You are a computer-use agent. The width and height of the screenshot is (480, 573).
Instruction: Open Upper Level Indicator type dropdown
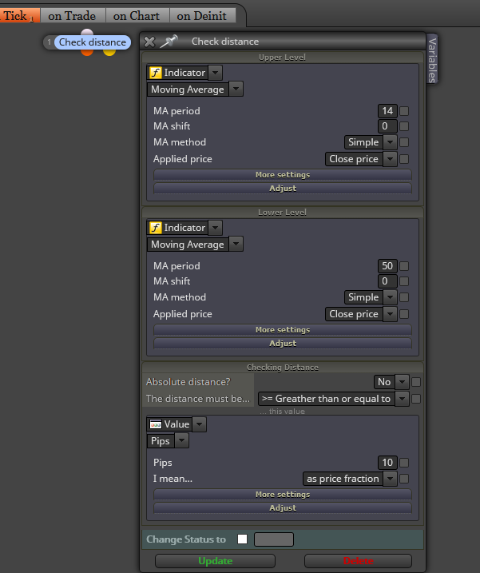(x=215, y=73)
